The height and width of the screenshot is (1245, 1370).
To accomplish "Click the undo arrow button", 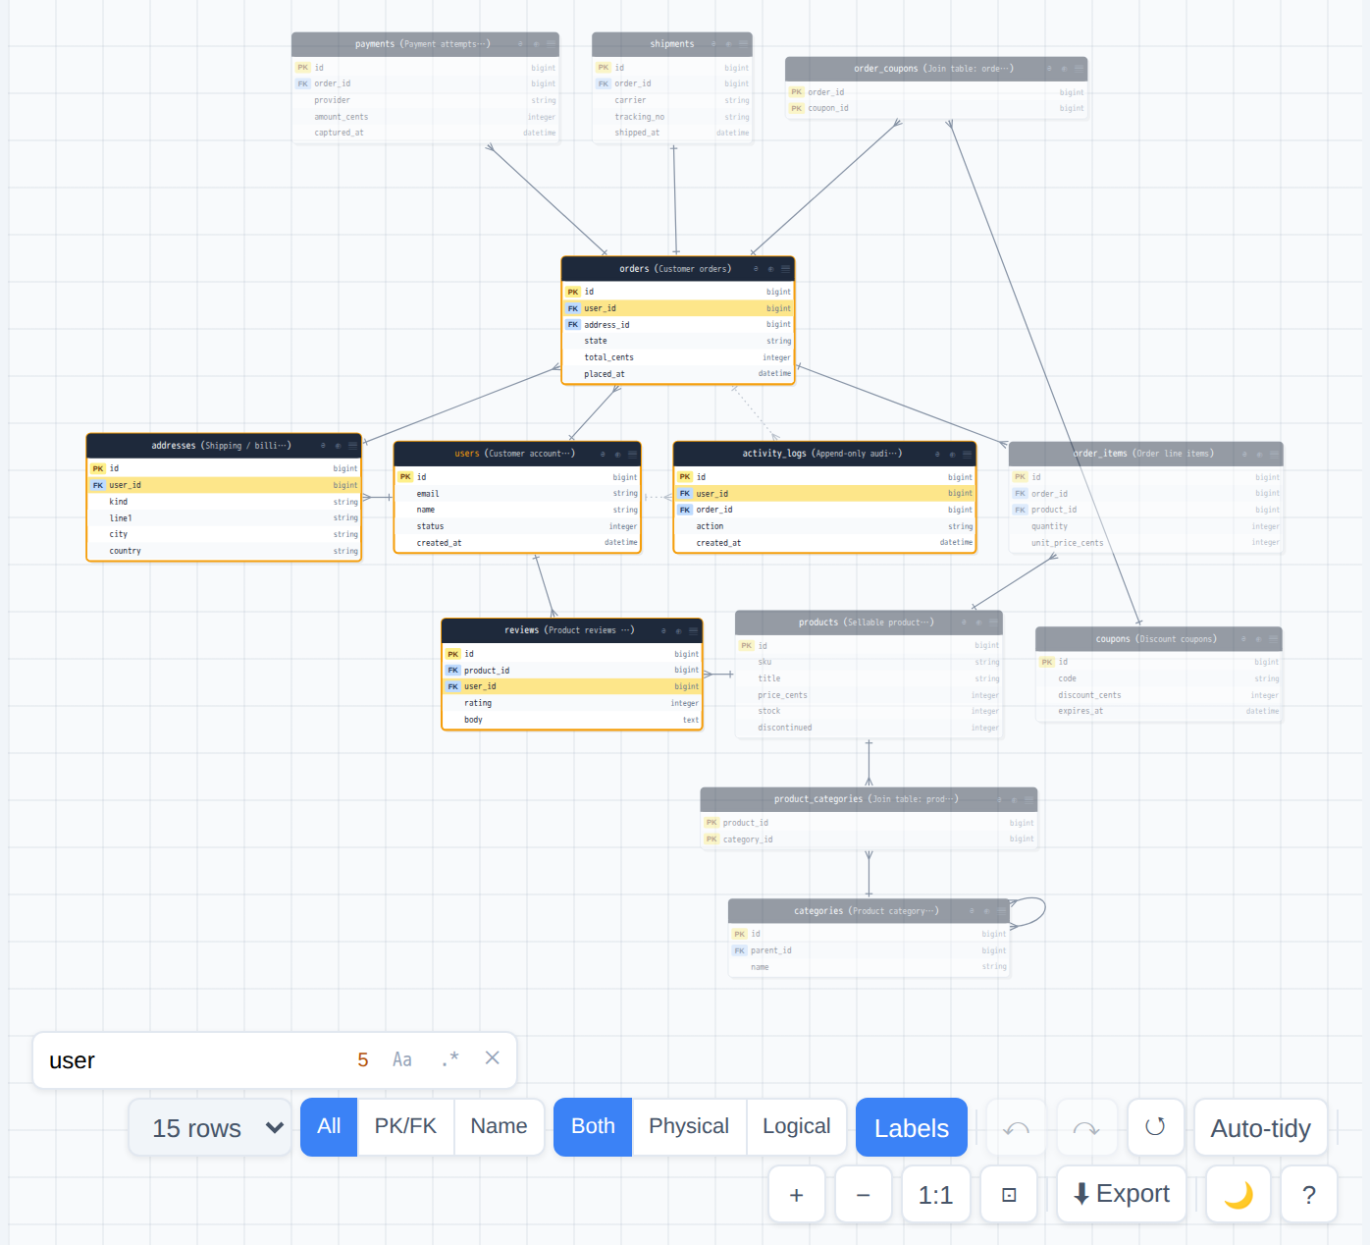I will 1017,1128.
